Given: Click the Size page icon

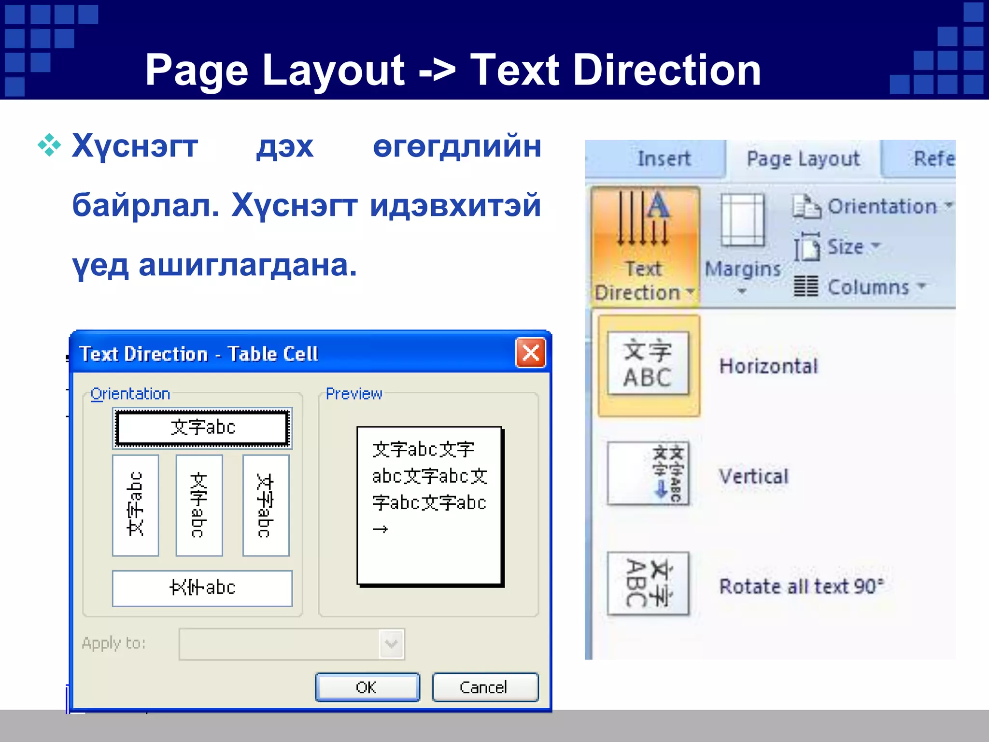Looking at the screenshot, I should click(x=807, y=246).
